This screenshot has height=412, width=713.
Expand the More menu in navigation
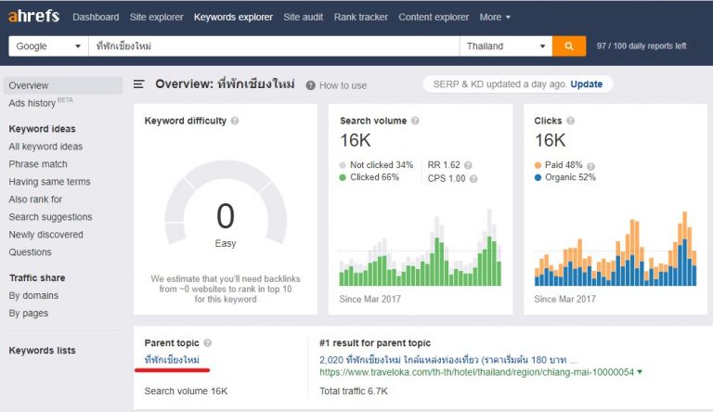coord(495,17)
